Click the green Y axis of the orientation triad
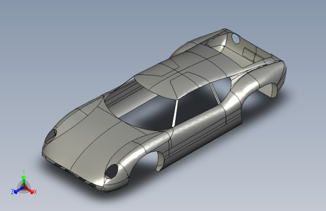Screen dimensions: 326x211 (24, 181)
